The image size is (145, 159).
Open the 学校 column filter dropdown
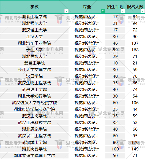click(x=66, y=11)
